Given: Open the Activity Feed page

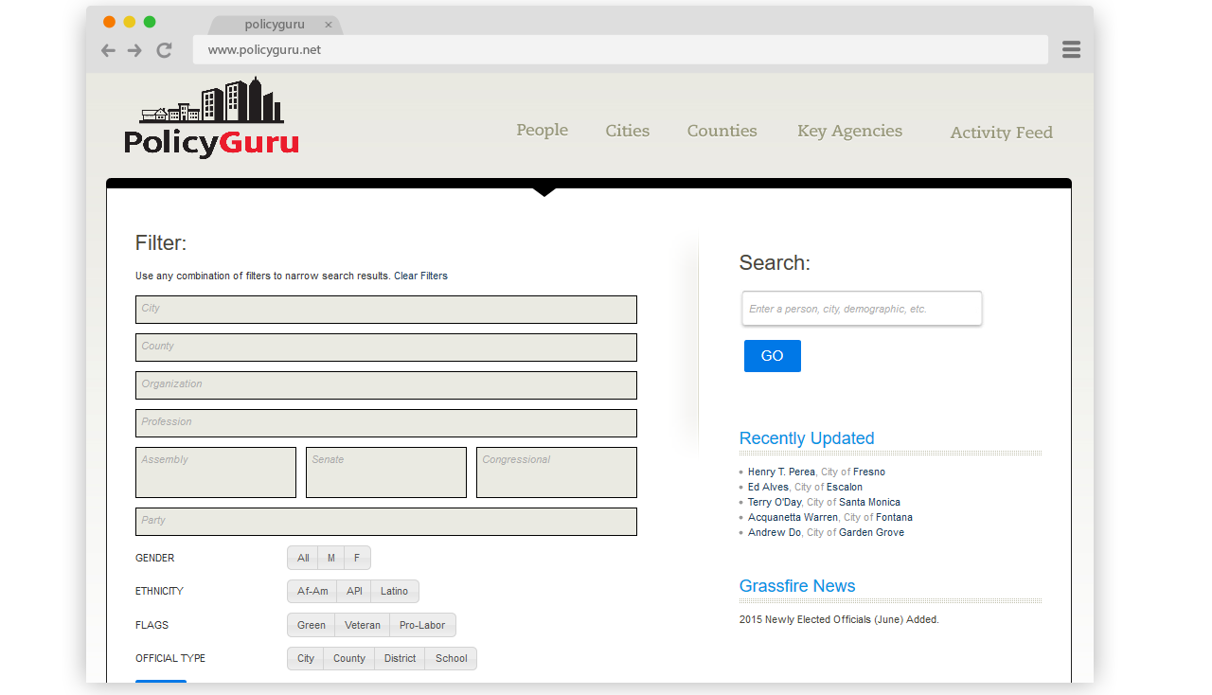Looking at the screenshot, I should pos(1001,133).
